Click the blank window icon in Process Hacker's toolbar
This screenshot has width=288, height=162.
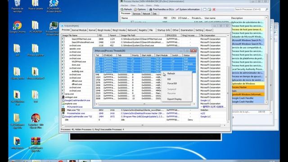pos(205,9)
